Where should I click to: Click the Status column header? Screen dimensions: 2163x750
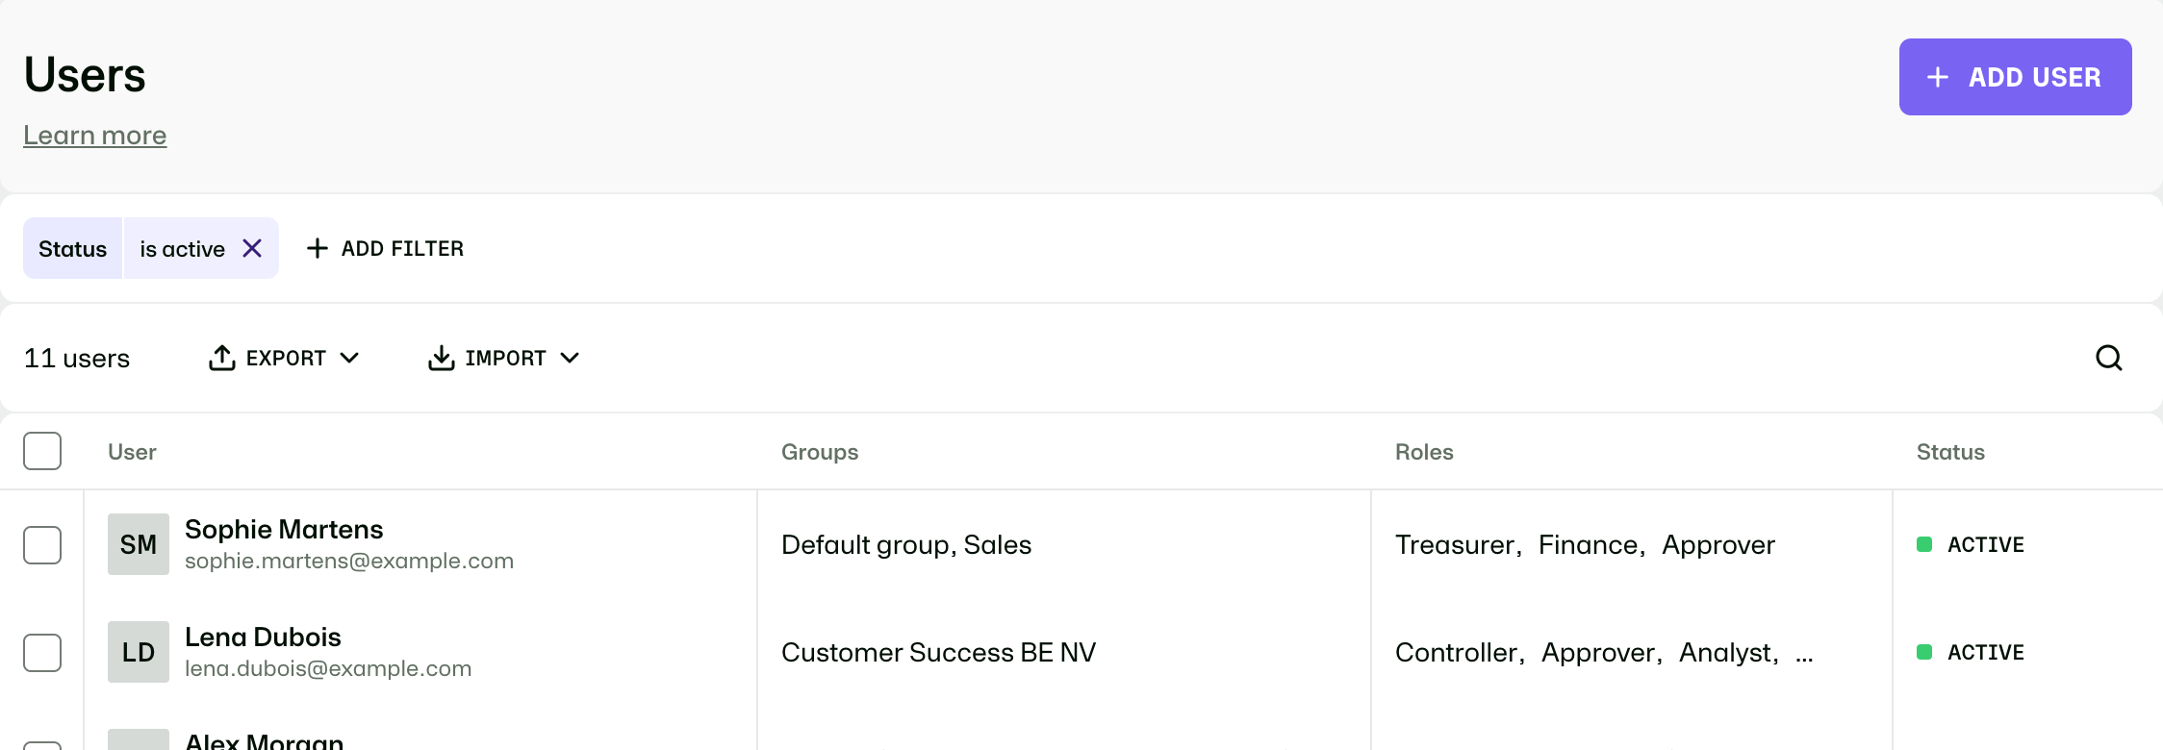[1950, 452]
